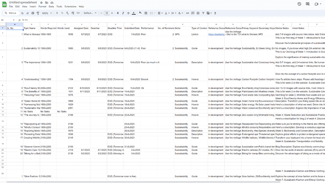This screenshot has width=325, height=183.
Task: Open the functions sigma icon
Action: click(x=215, y=13)
